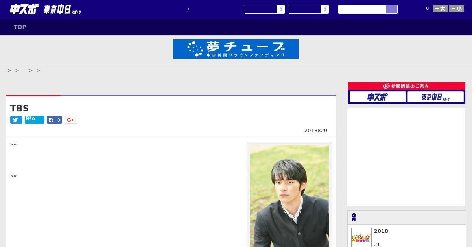Open 東京中日スポーツ subscription button in sidebar
Screen dimensions: 472x247
[x=436, y=97]
